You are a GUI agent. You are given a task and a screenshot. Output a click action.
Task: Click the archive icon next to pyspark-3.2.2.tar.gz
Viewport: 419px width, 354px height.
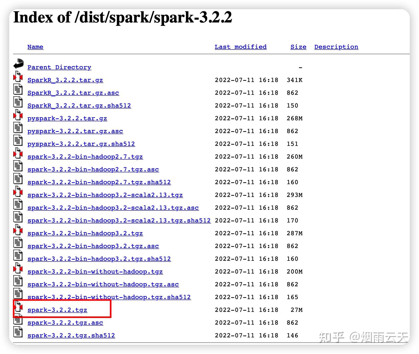click(x=18, y=115)
